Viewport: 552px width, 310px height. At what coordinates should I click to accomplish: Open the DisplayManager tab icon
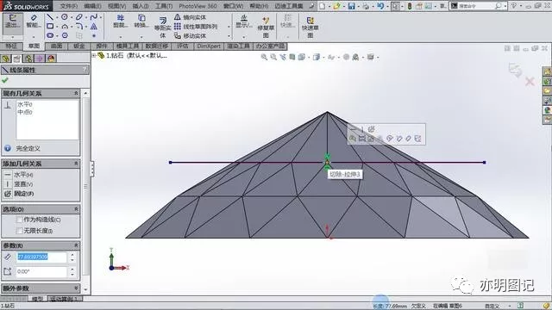(51, 59)
